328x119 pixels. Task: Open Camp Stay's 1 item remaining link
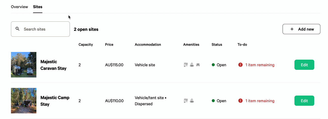[260, 101]
